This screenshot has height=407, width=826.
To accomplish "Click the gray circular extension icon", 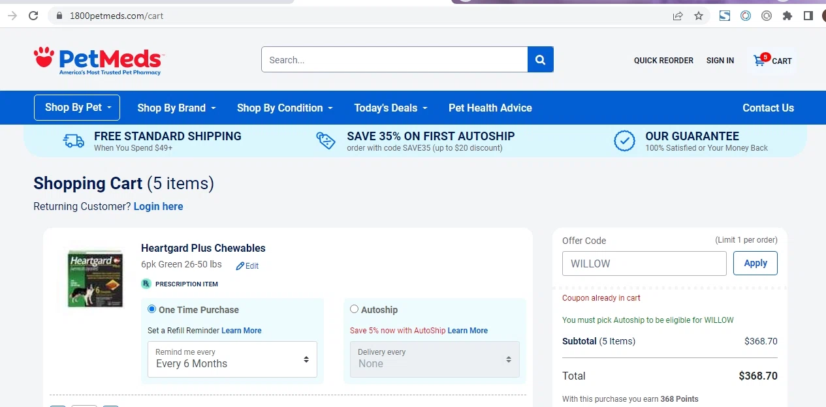I will 767,16.
